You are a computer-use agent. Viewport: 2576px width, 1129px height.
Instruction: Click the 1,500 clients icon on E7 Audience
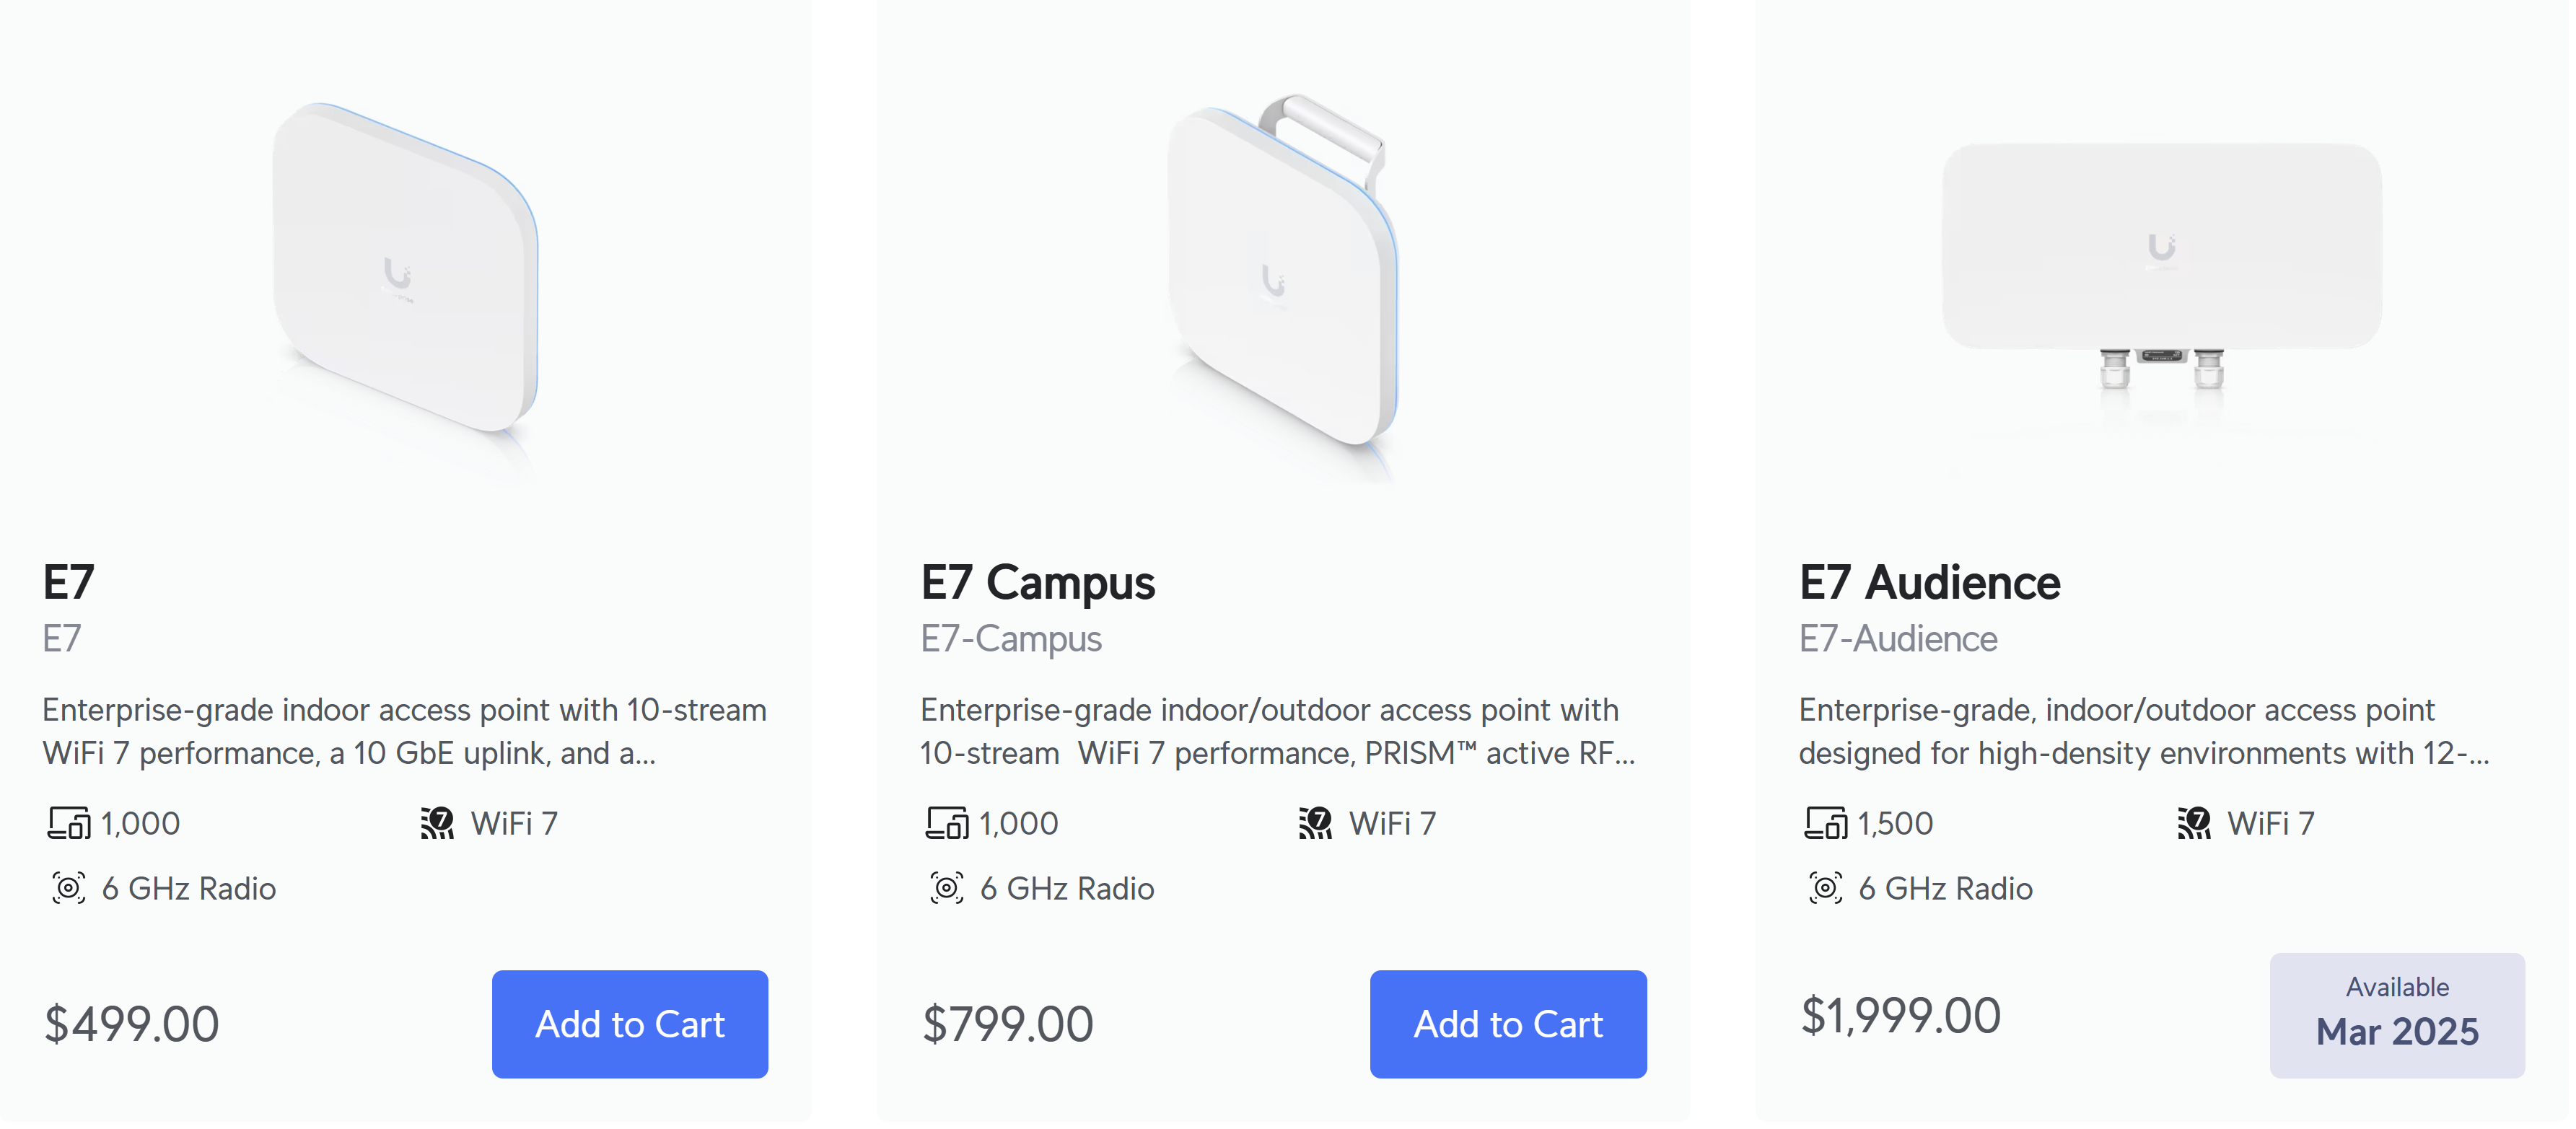pyautogui.click(x=1826, y=824)
